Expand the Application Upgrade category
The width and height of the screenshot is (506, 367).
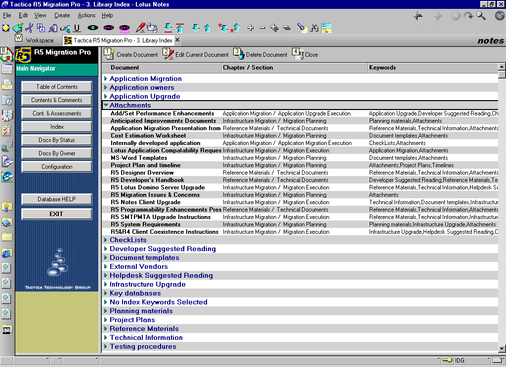[x=106, y=96]
